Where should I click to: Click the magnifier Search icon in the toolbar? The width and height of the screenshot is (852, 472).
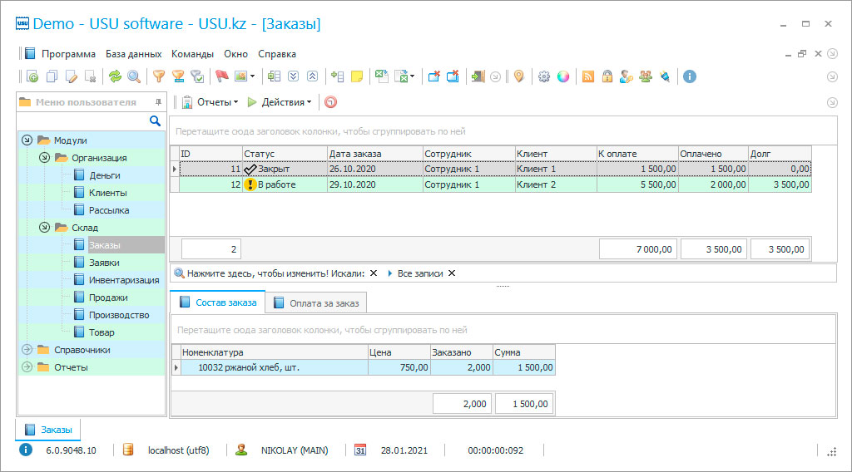click(x=134, y=76)
